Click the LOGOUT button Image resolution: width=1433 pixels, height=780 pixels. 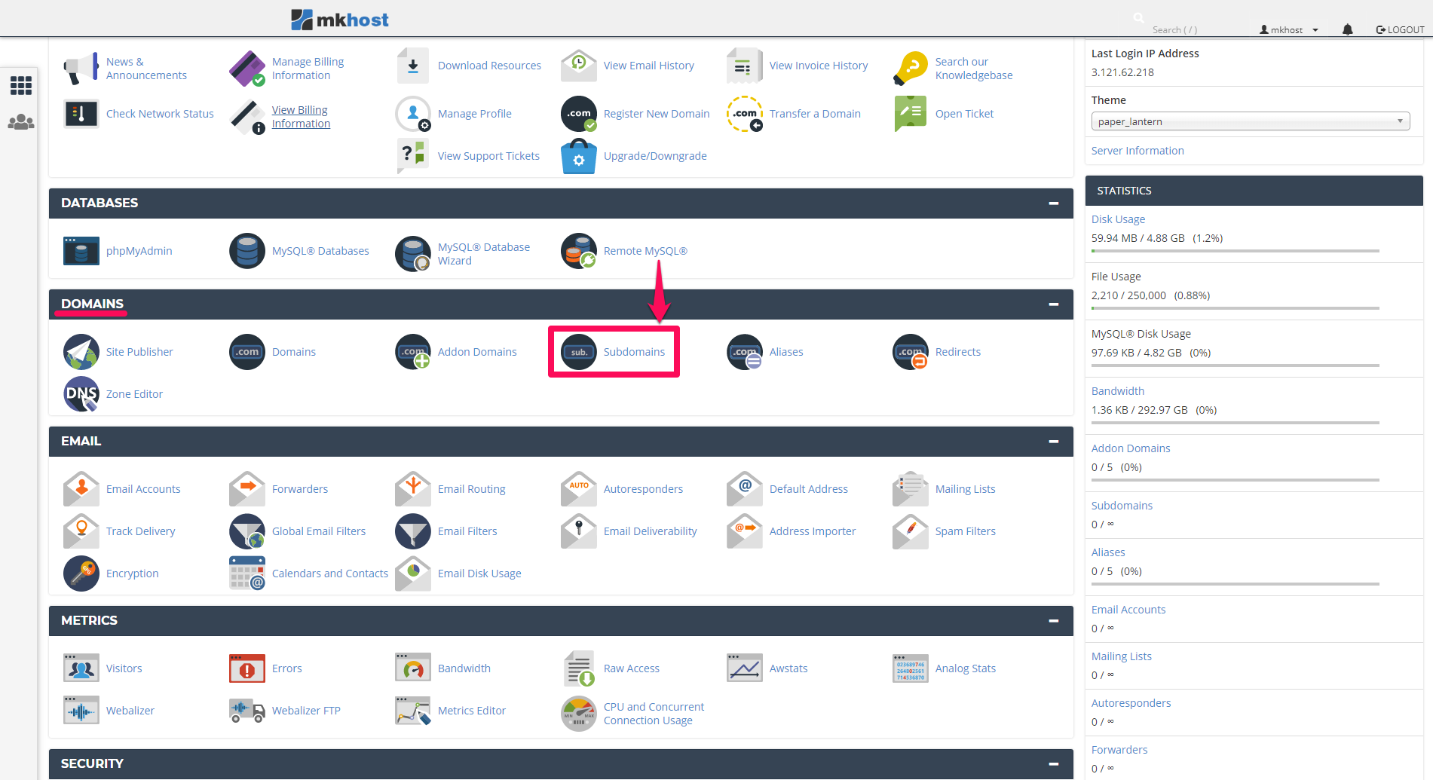point(1400,30)
